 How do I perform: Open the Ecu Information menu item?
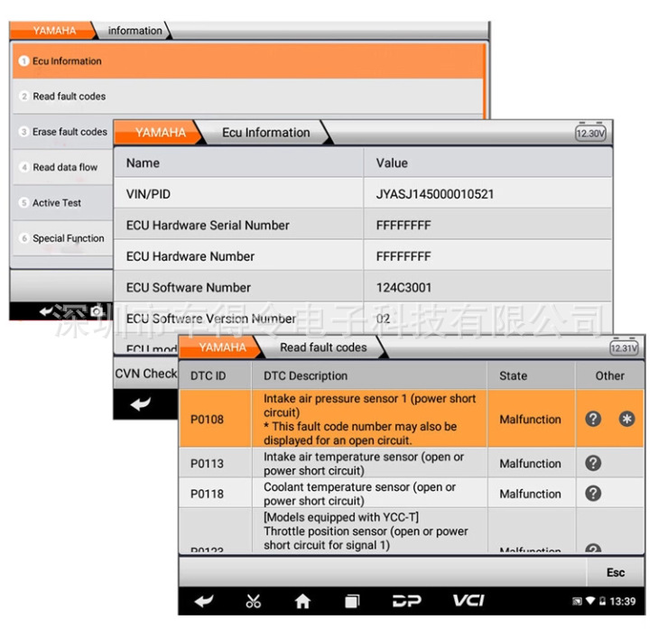(248, 60)
